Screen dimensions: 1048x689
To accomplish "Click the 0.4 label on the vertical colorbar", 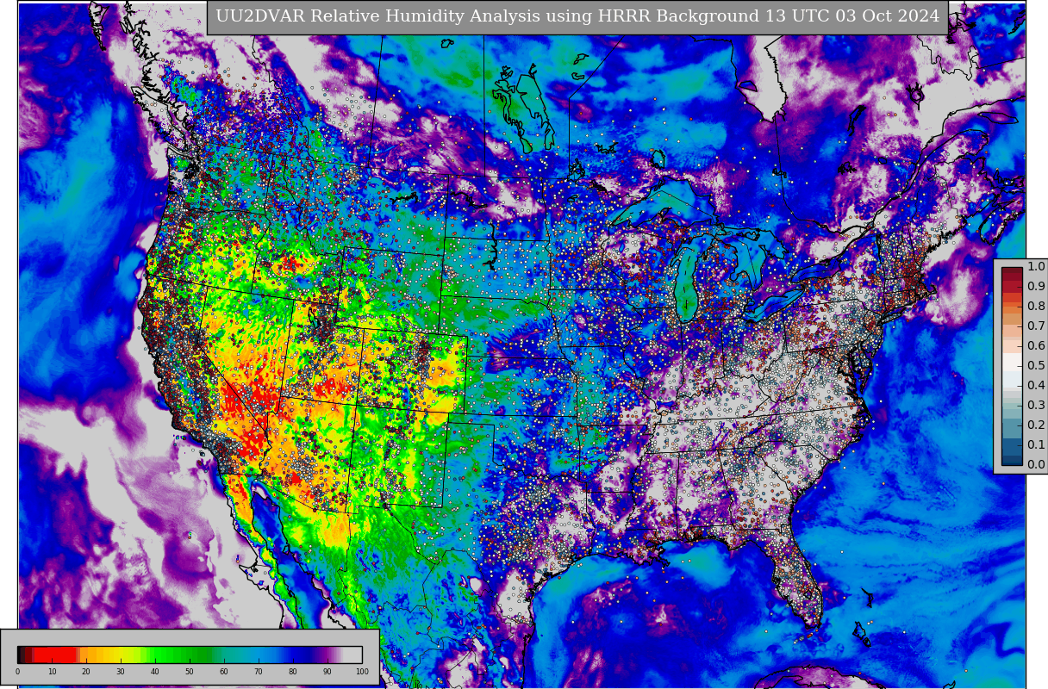I will (1036, 386).
